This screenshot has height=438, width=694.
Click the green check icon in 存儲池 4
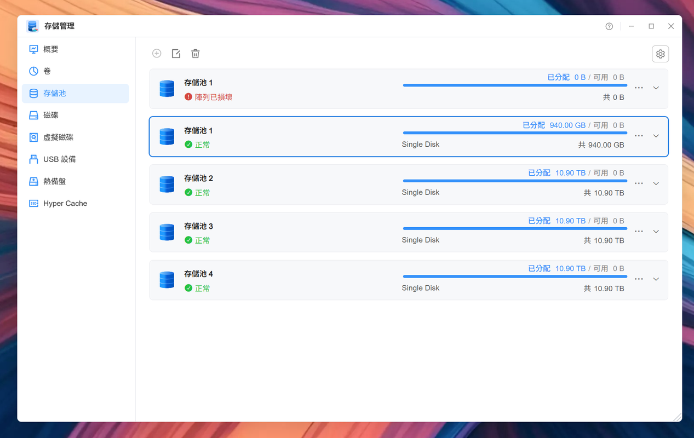188,288
